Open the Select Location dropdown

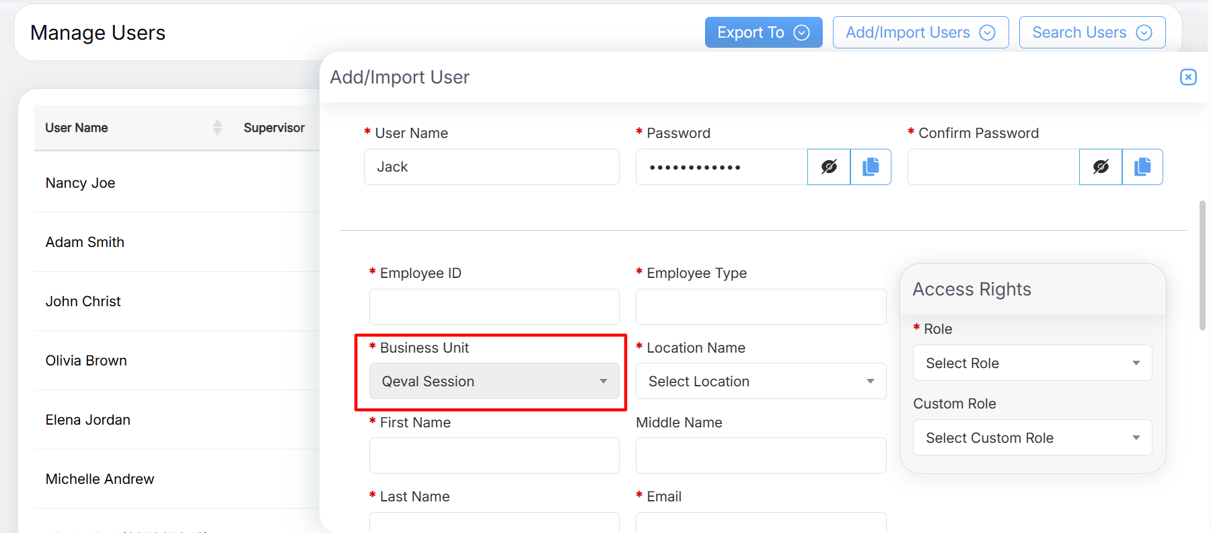click(x=760, y=382)
